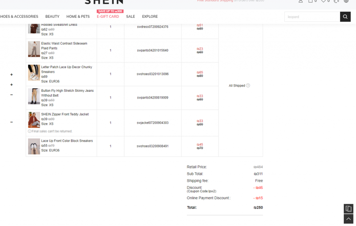Click the Online Payment Discount -₪15 value
356x226 pixels.
[258, 198]
